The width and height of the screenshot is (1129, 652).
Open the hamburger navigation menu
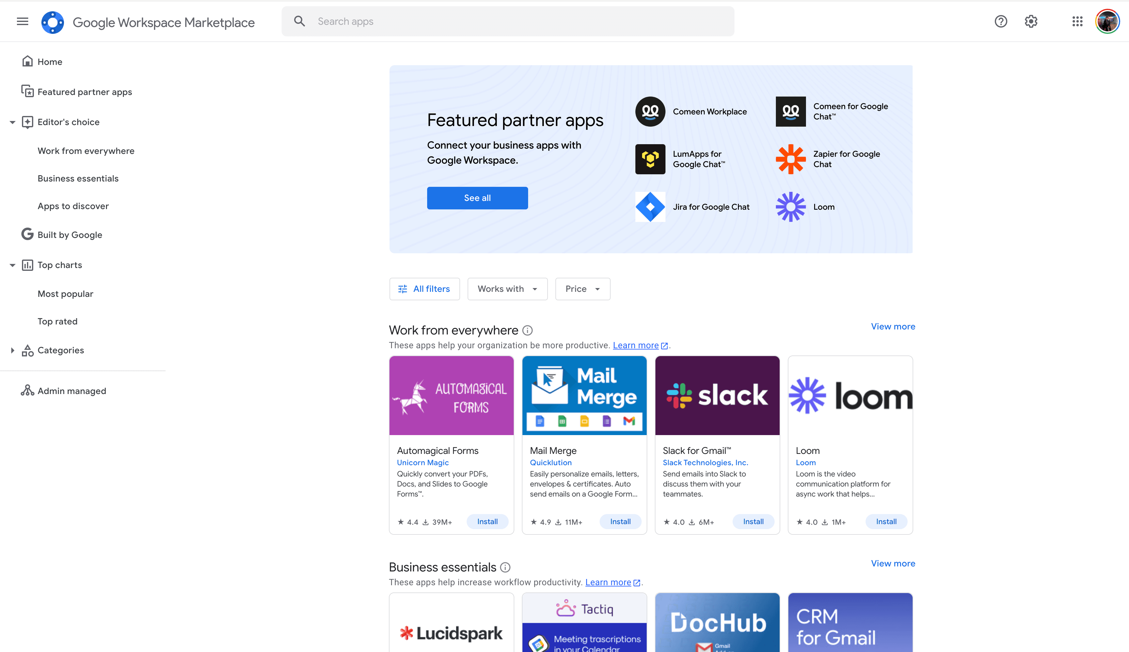tap(22, 21)
